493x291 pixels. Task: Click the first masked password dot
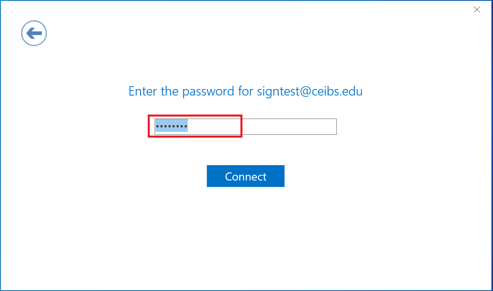pyautogui.click(x=158, y=126)
